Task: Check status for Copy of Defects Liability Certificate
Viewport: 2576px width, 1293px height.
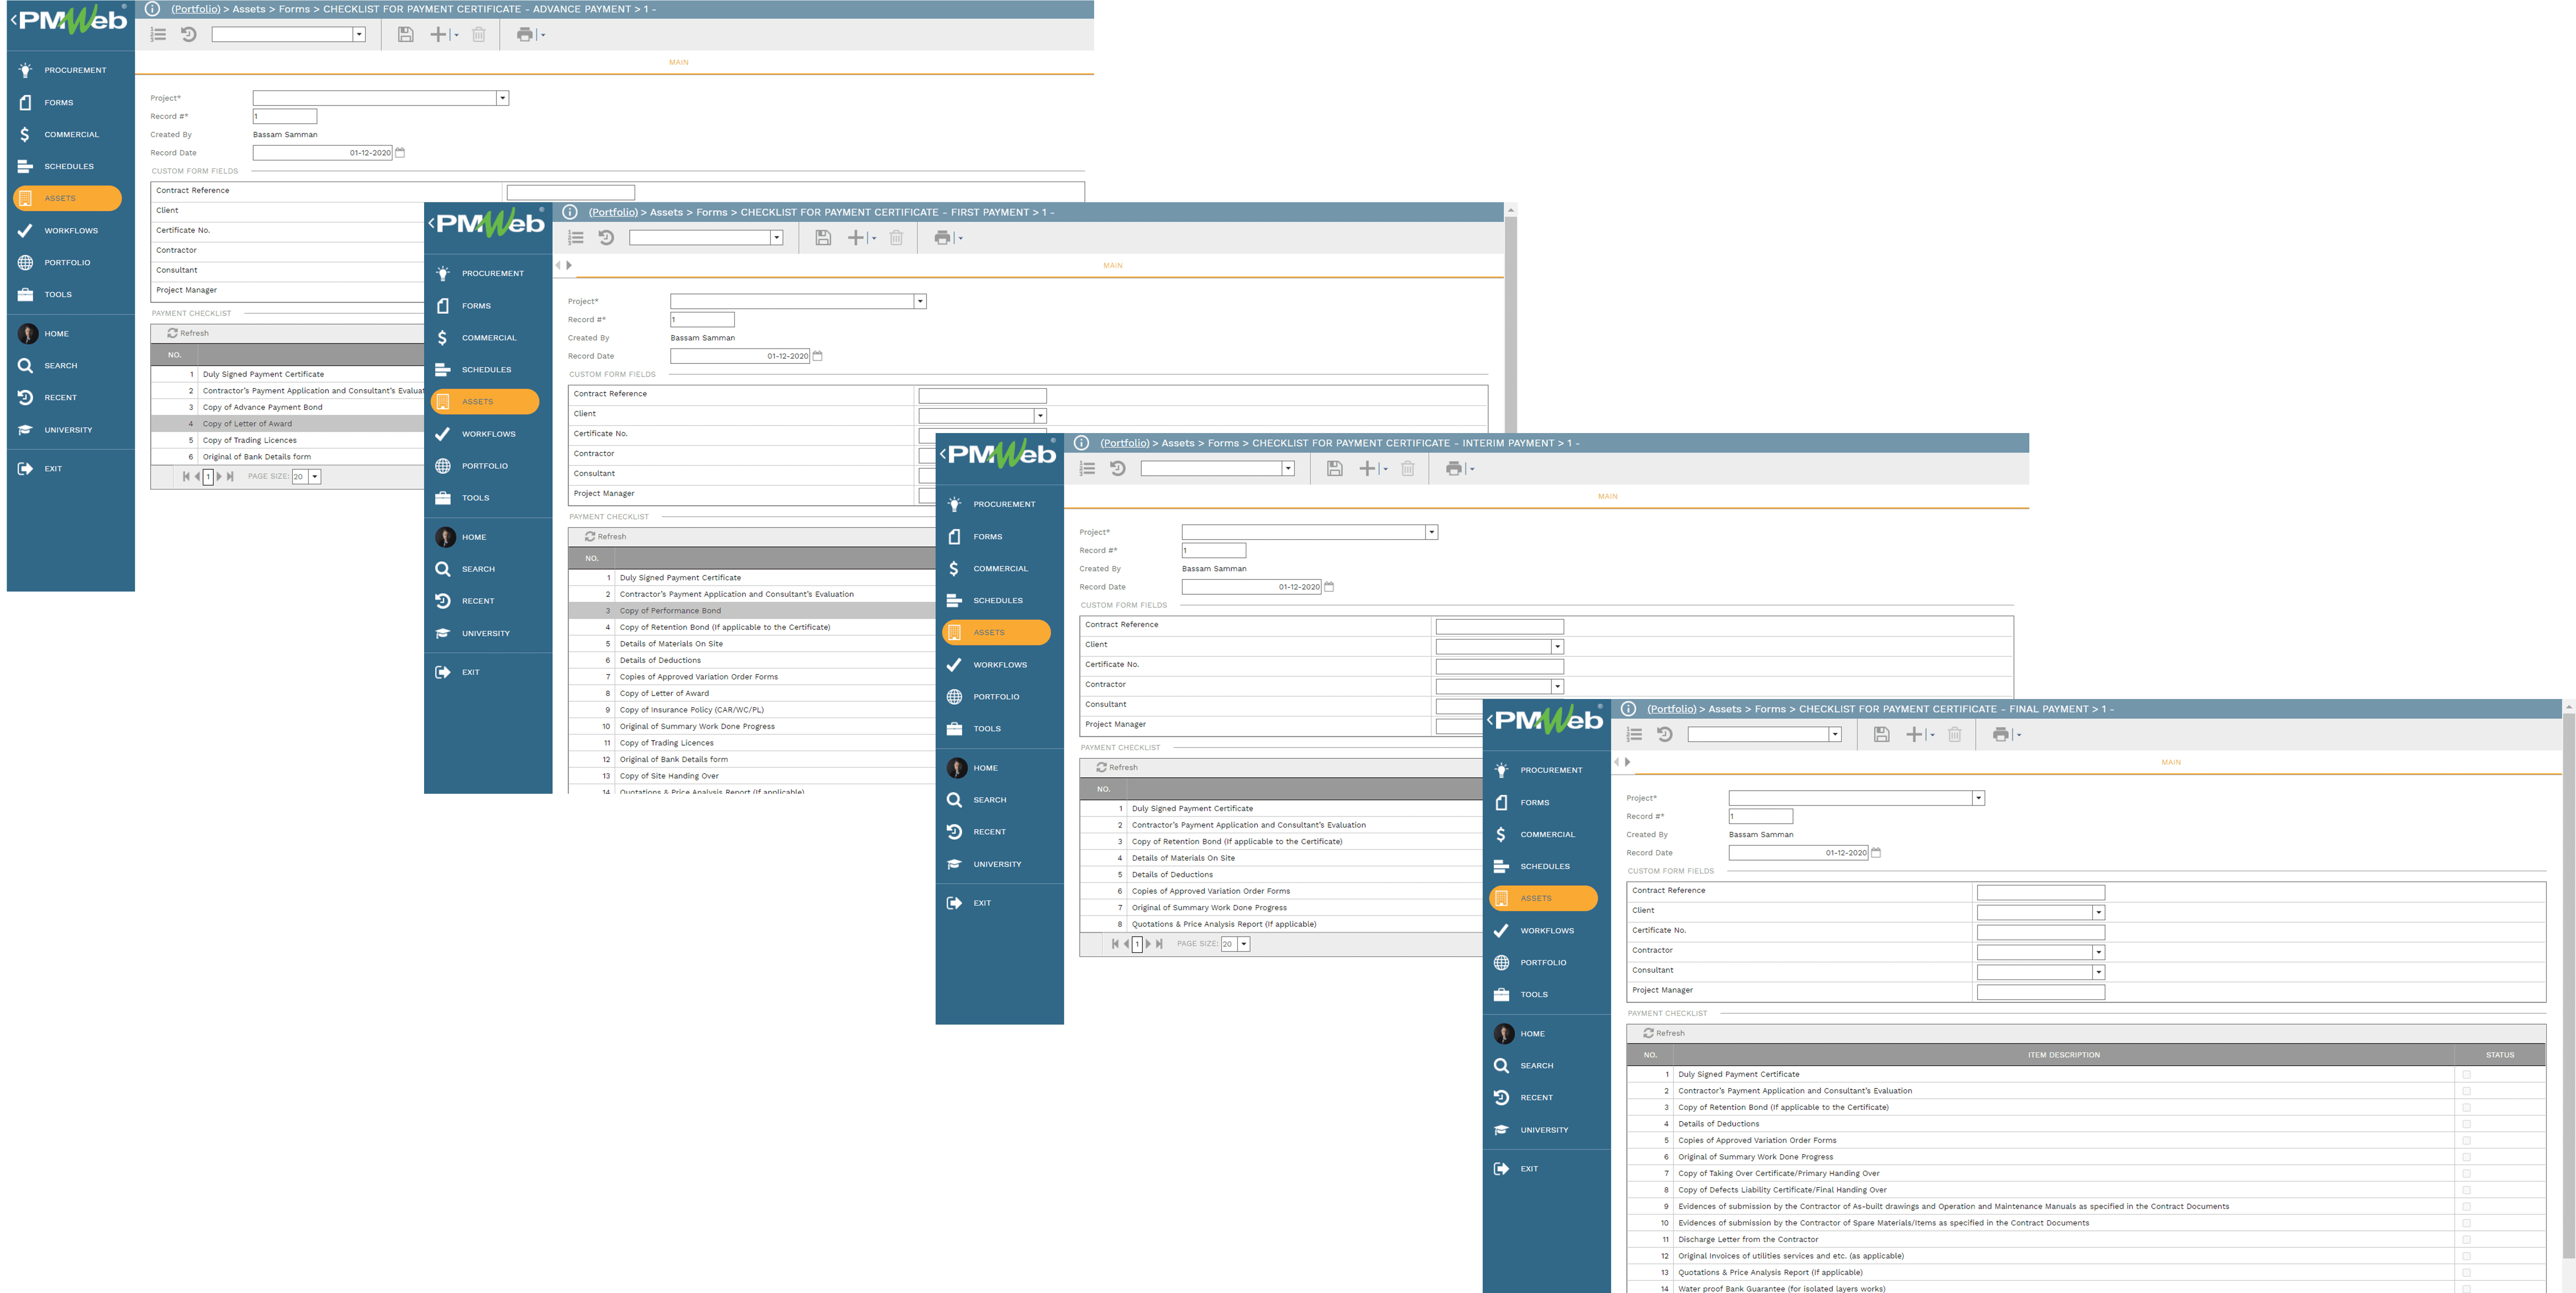Action: [2466, 1190]
